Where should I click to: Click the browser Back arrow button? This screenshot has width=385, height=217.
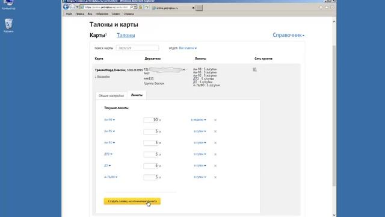66,7
